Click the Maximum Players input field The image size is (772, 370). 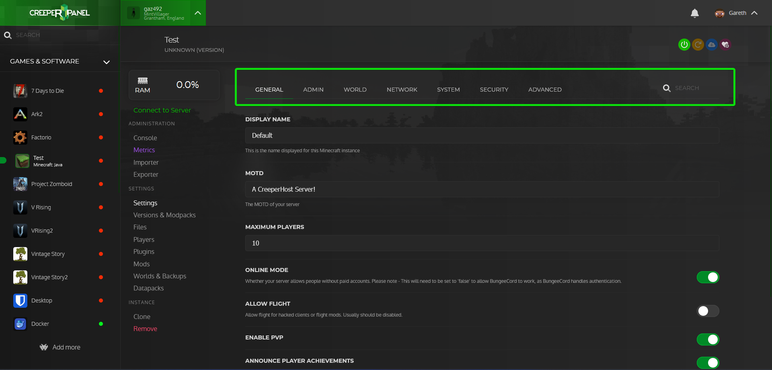[482, 243]
